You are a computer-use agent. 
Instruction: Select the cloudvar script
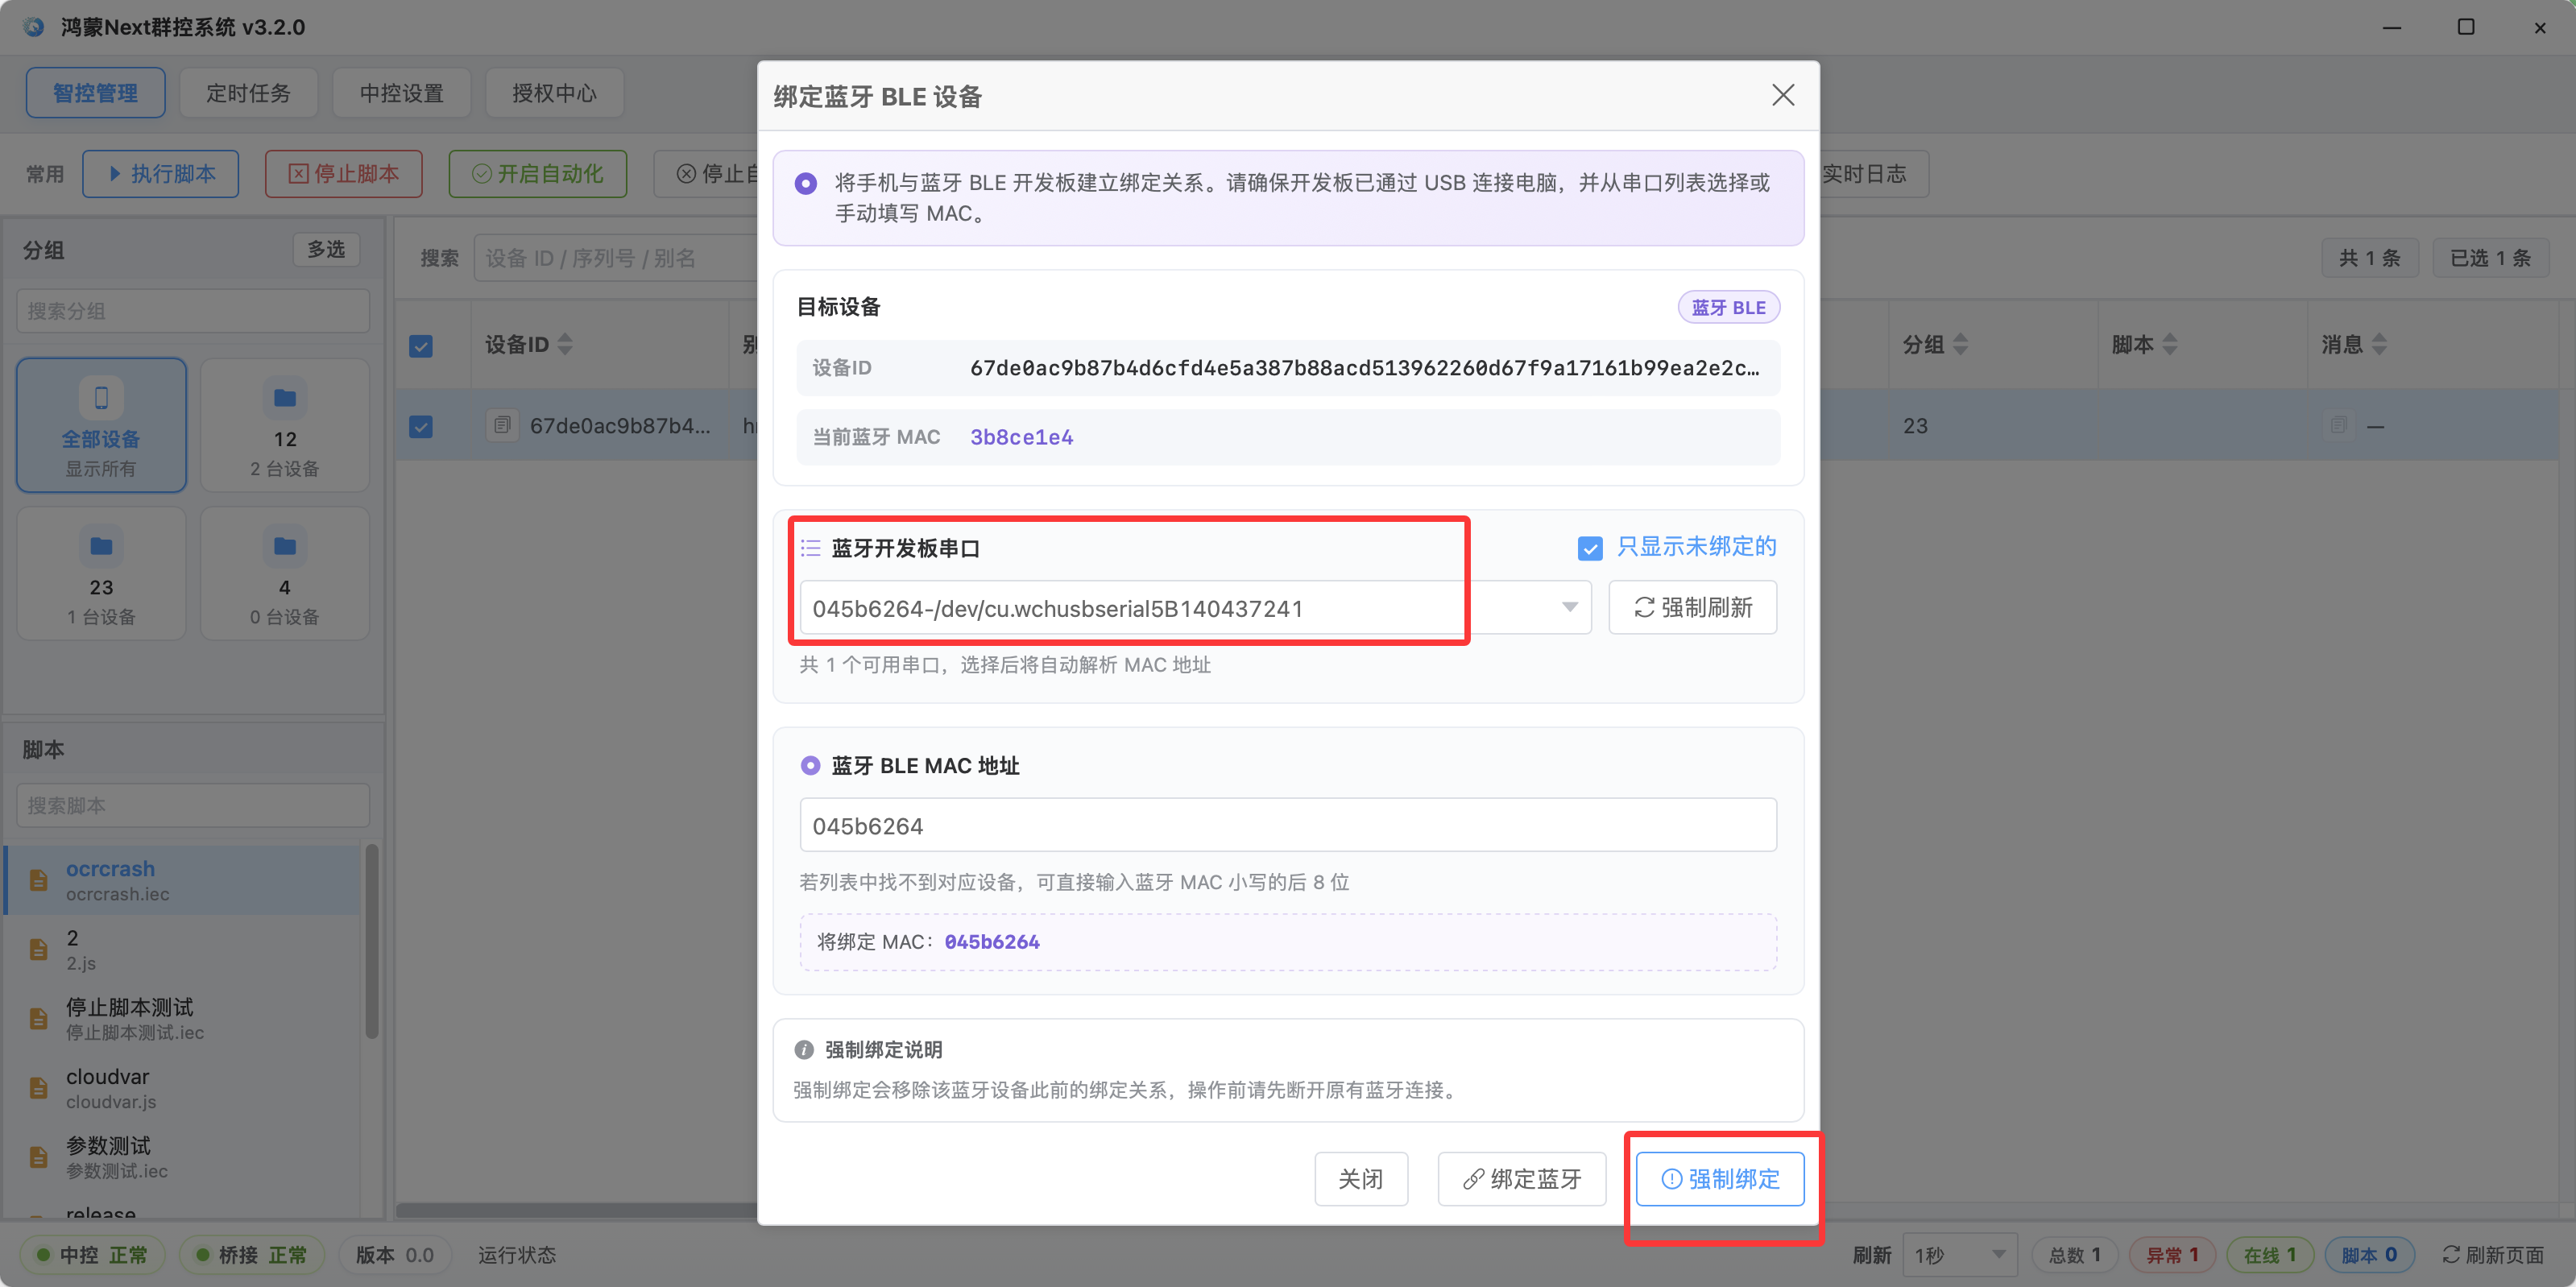coord(183,1088)
